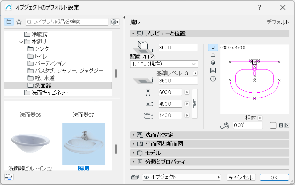Open the library manager icon at bottom left
This screenshot has width=295, height=185.
click(x=9, y=177)
